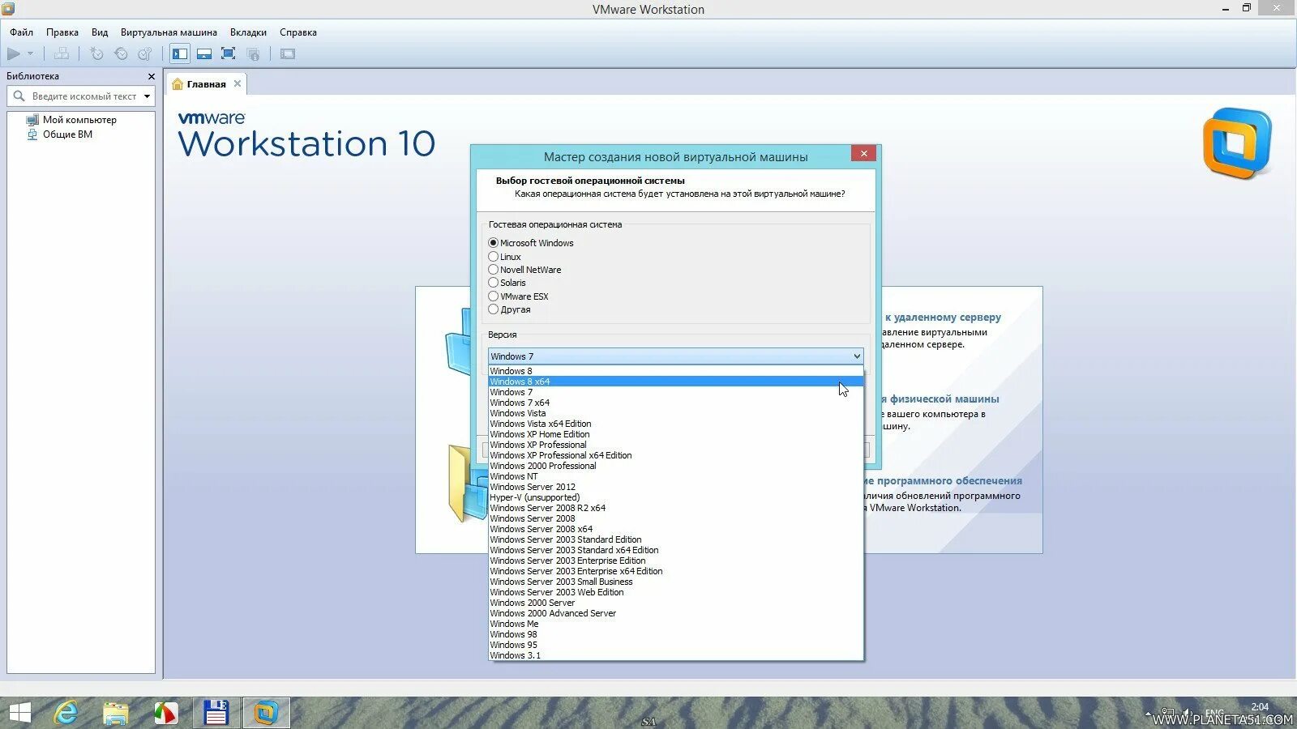Open the Вид menu
Viewport: 1297px width, 729px height.
(100, 32)
